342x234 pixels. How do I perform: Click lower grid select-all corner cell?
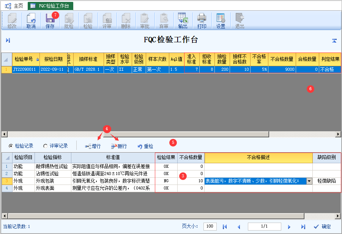pos(8,158)
